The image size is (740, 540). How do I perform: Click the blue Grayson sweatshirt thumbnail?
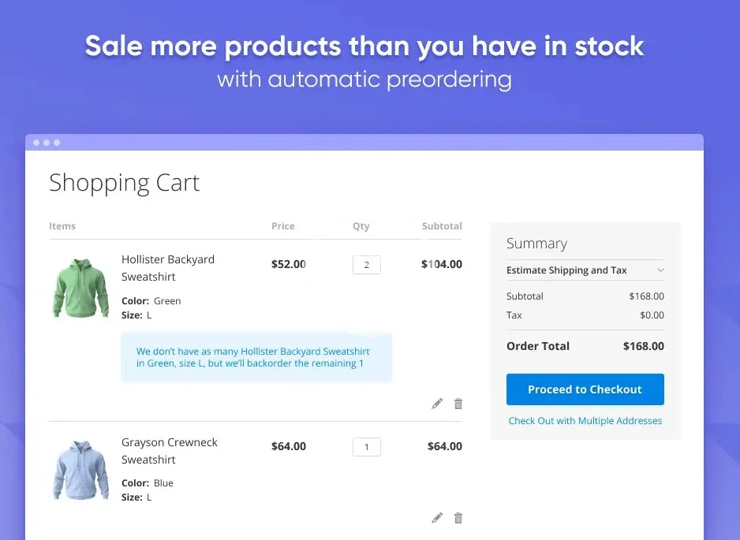click(x=81, y=470)
